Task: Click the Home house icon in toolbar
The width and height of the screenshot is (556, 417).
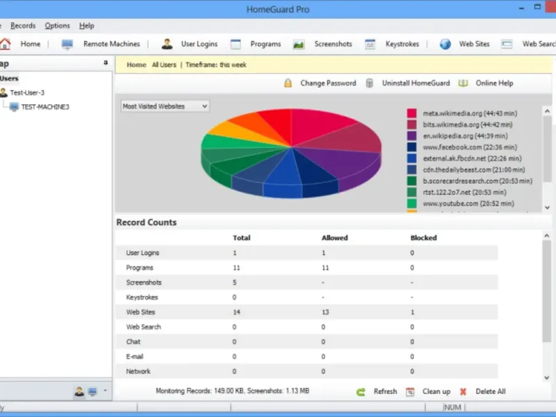Action: point(5,44)
